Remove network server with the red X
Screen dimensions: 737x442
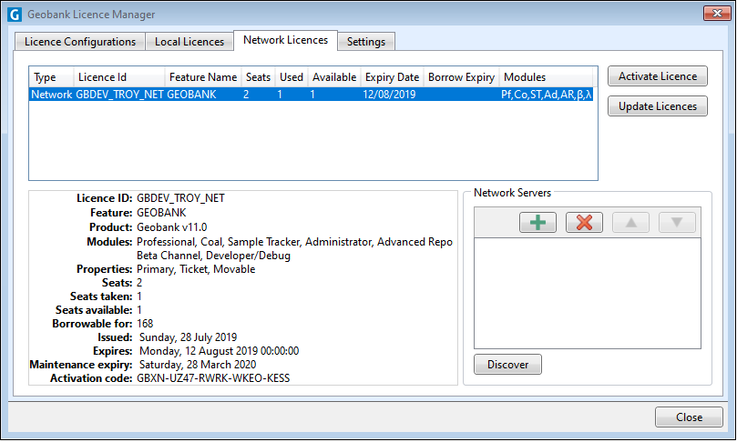pos(584,223)
